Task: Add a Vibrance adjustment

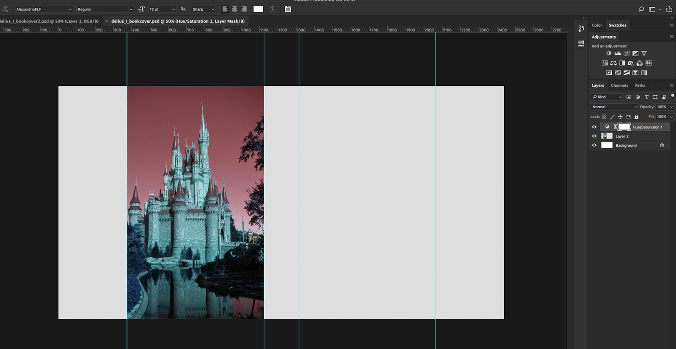Action: (x=644, y=54)
